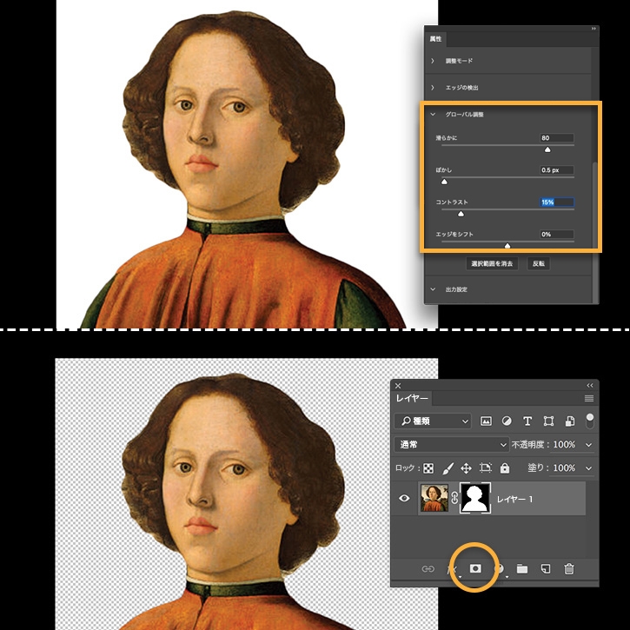The image size is (630, 630).
Task: Hide レイヤー 1 using the eye icon
Action: pos(404,498)
